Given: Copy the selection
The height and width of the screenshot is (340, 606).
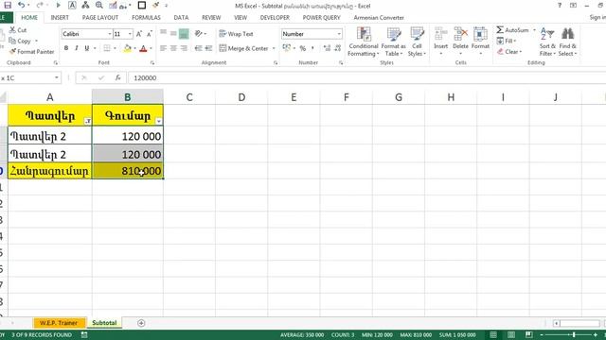Looking at the screenshot, I should click(x=20, y=41).
